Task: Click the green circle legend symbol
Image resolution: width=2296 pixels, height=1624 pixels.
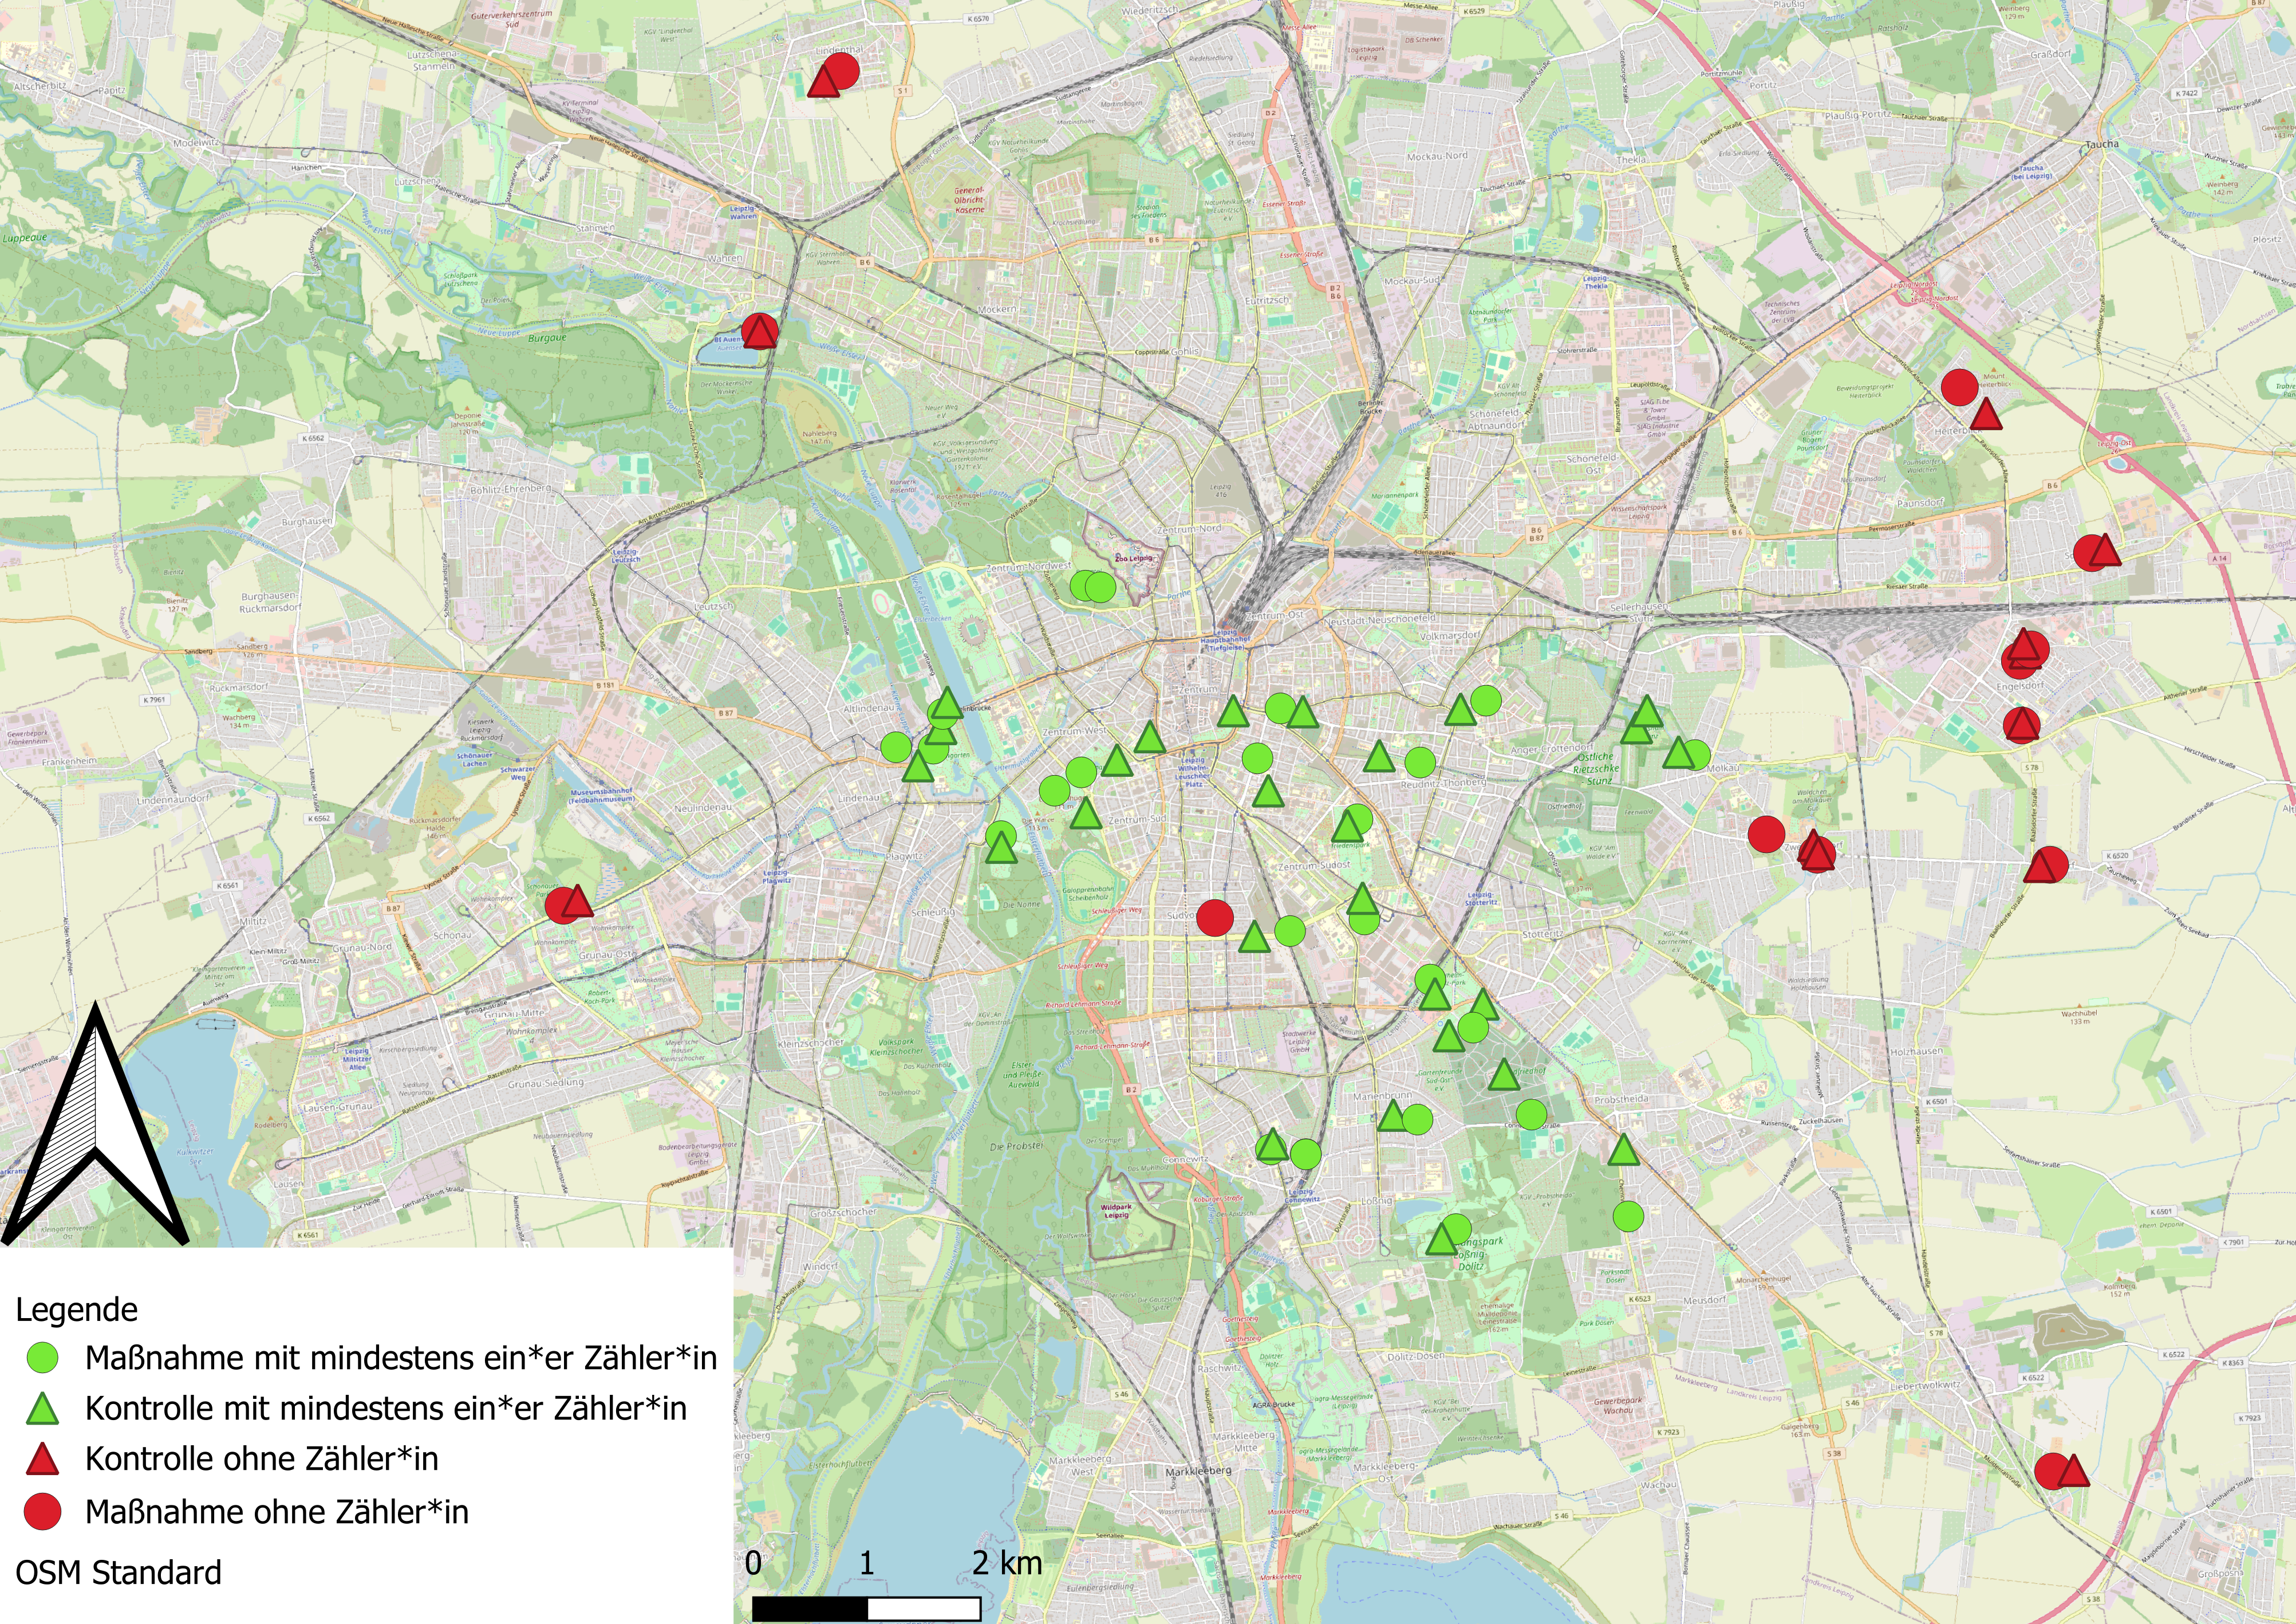Action: click(42, 1358)
